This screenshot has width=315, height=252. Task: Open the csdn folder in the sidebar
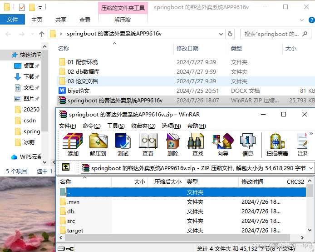point(25,121)
